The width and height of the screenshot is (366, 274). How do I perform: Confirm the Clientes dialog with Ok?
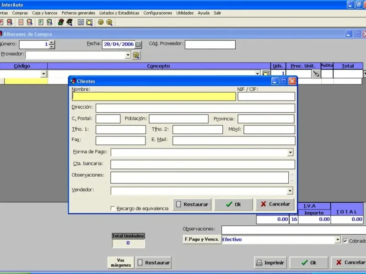[x=233, y=204]
